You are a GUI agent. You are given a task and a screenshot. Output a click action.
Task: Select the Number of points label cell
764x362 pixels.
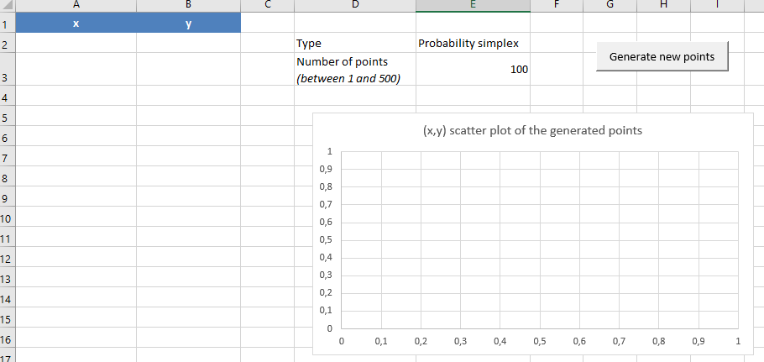point(354,69)
